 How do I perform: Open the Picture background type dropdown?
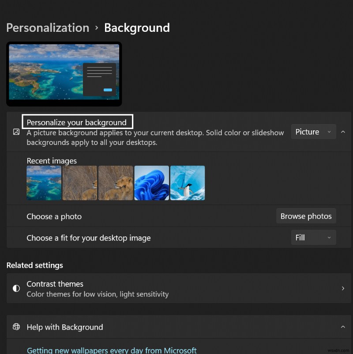click(x=313, y=132)
